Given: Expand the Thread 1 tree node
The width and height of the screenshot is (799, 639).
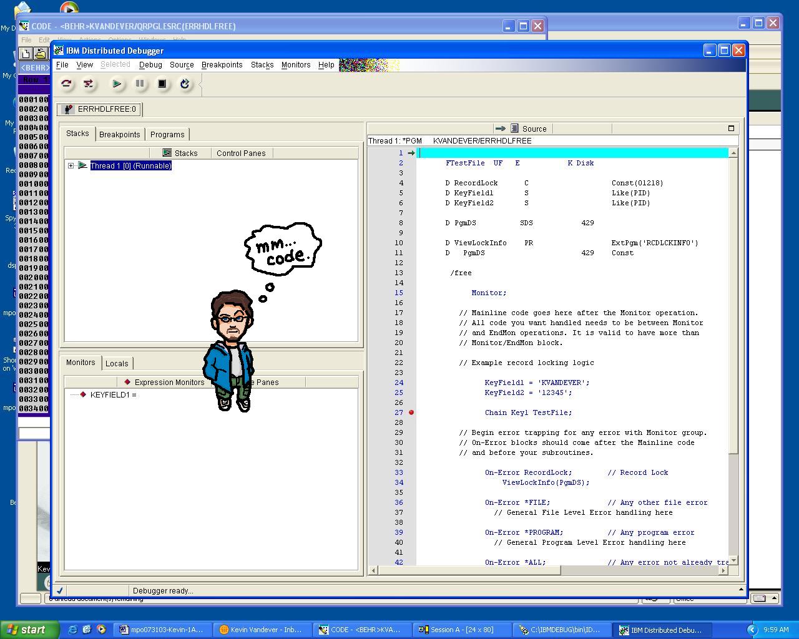Looking at the screenshot, I should tap(71, 165).
